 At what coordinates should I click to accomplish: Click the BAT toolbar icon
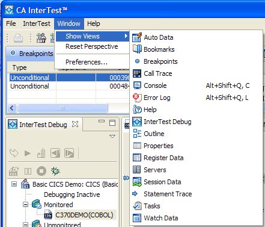[41, 38]
